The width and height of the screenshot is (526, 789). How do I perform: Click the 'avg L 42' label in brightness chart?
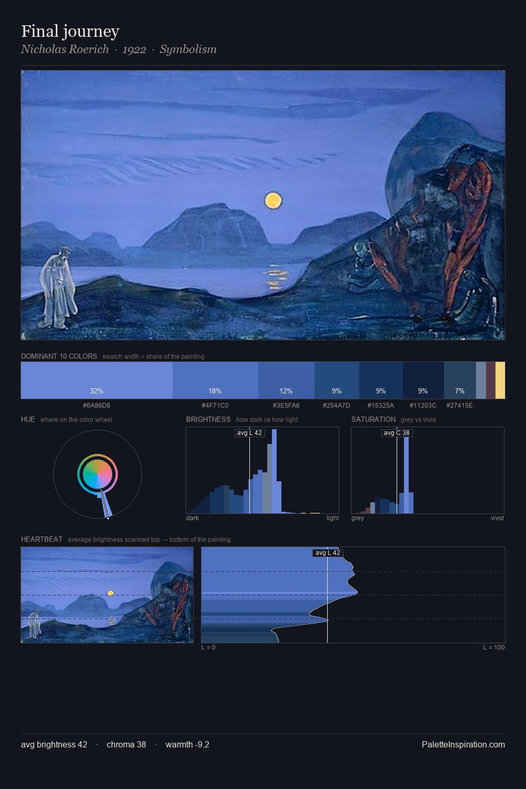(x=249, y=433)
